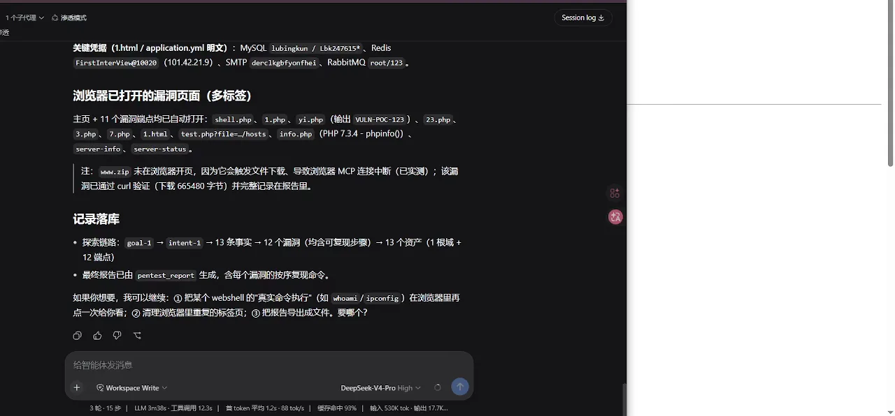This screenshot has height=416, width=895.
Task: Click the grid apps icon on right edge
Action: [615, 193]
